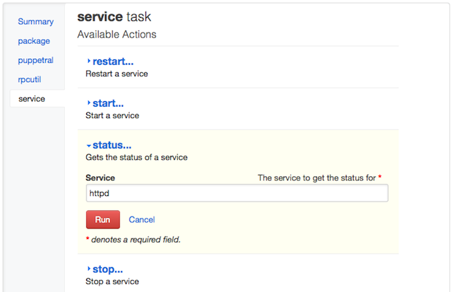Click the Cancel link

(141, 220)
